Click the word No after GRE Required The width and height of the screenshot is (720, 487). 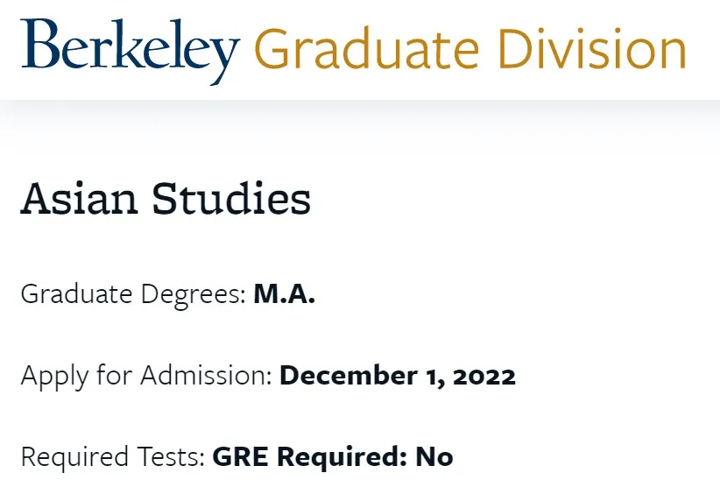pos(434,456)
